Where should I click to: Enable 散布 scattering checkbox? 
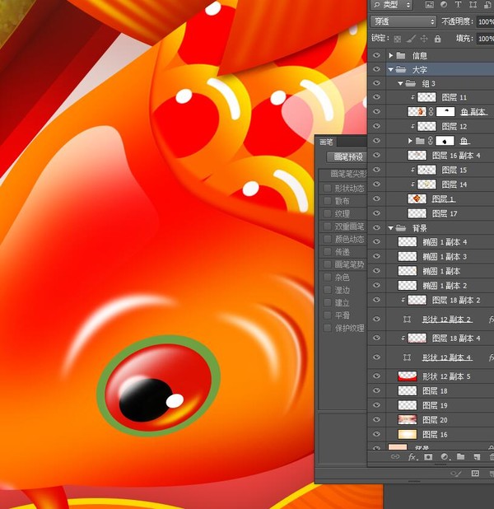[328, 201]
